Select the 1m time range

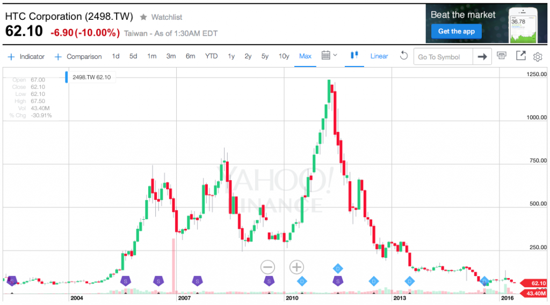pos(152,56)
